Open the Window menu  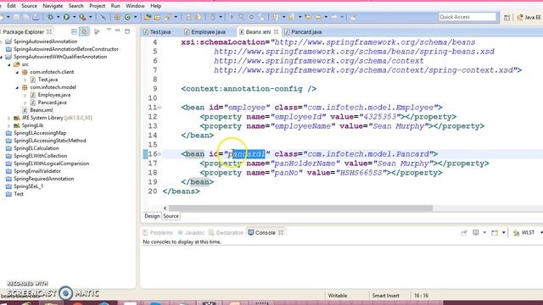click(135, 6)
